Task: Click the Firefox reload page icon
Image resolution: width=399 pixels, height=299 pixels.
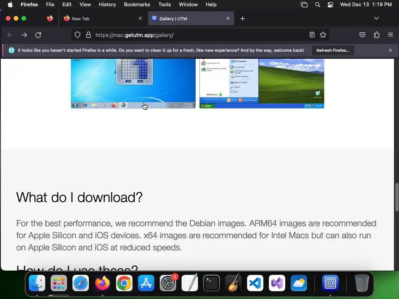Action: pos(38,35)
